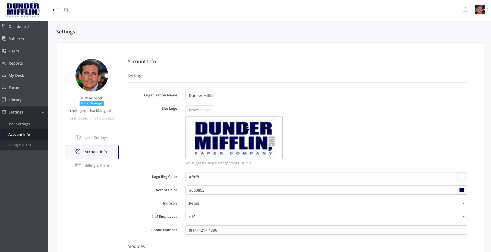This screenshot has width=491, height=252.
Task: Click the Dashboard icon in sidebar
Action: pyautogui.click(x=4, y=26)
